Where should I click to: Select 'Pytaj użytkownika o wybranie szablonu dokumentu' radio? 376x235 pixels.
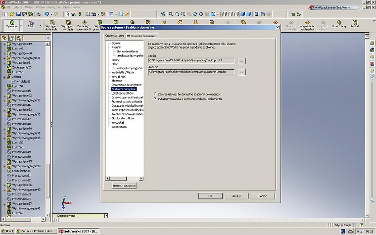155,99
